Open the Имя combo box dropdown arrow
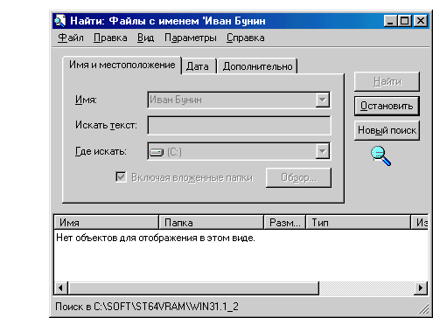The height and width of the screenshot is (318, 433). 323,100
